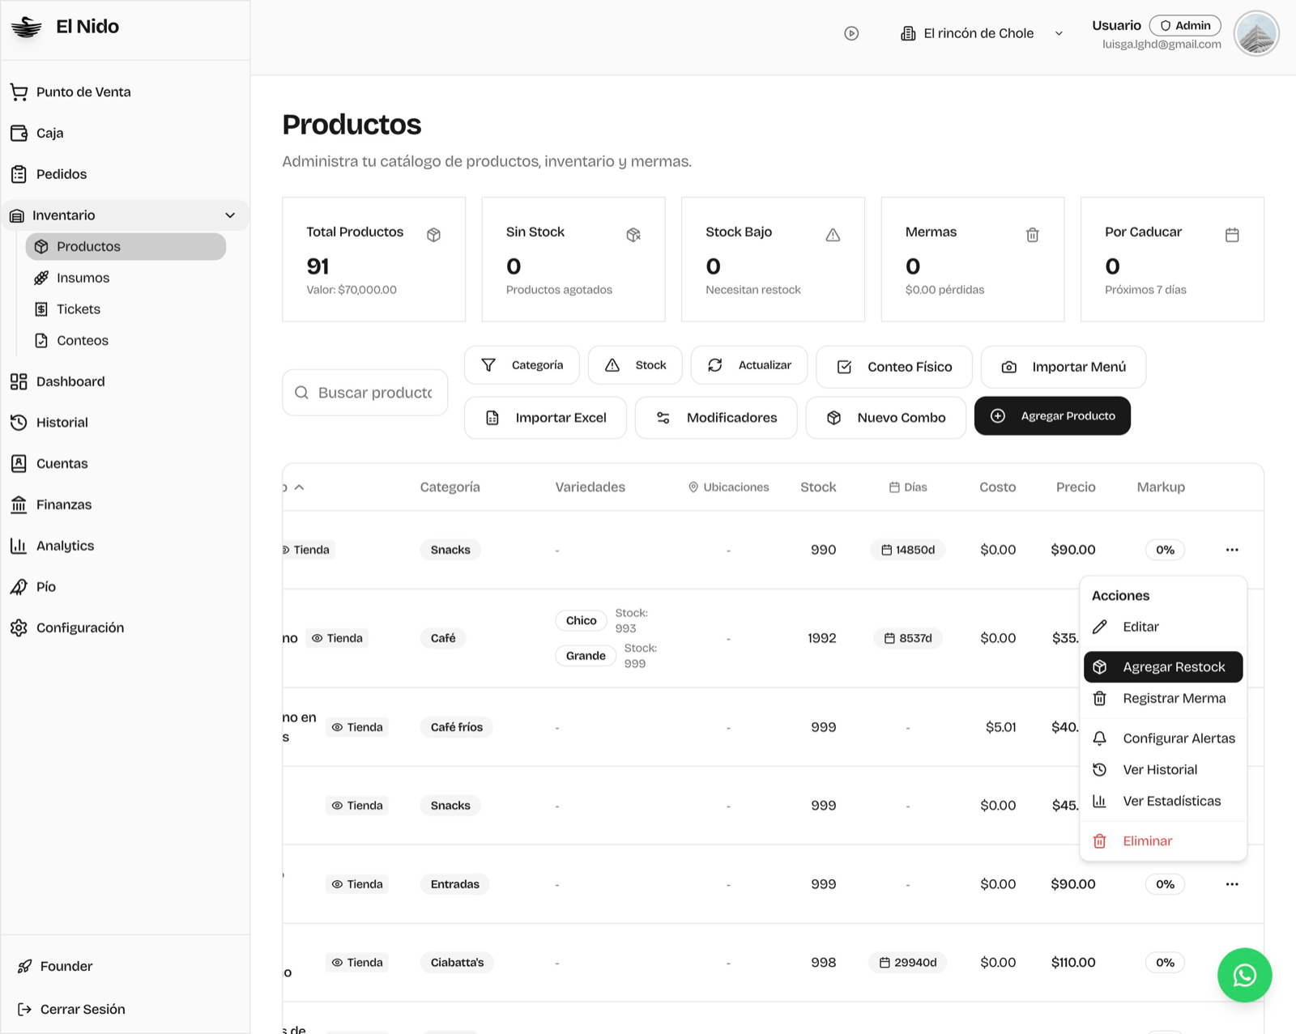
Task: Click the 29940d days badge
Action: point(908,963)
